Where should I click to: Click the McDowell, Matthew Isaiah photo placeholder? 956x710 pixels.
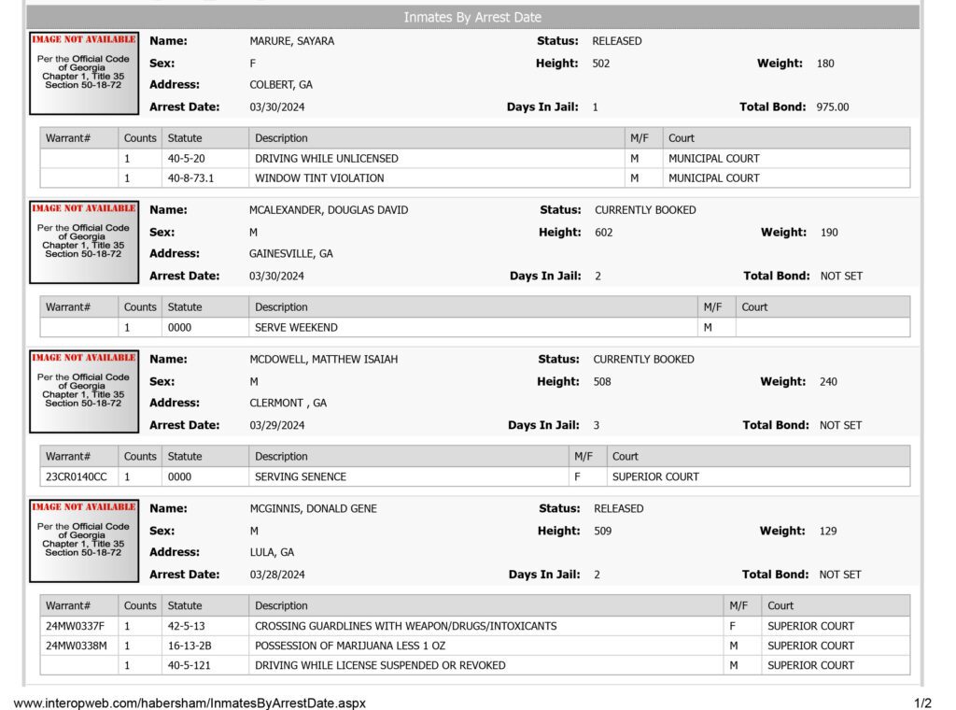point(84,391)
